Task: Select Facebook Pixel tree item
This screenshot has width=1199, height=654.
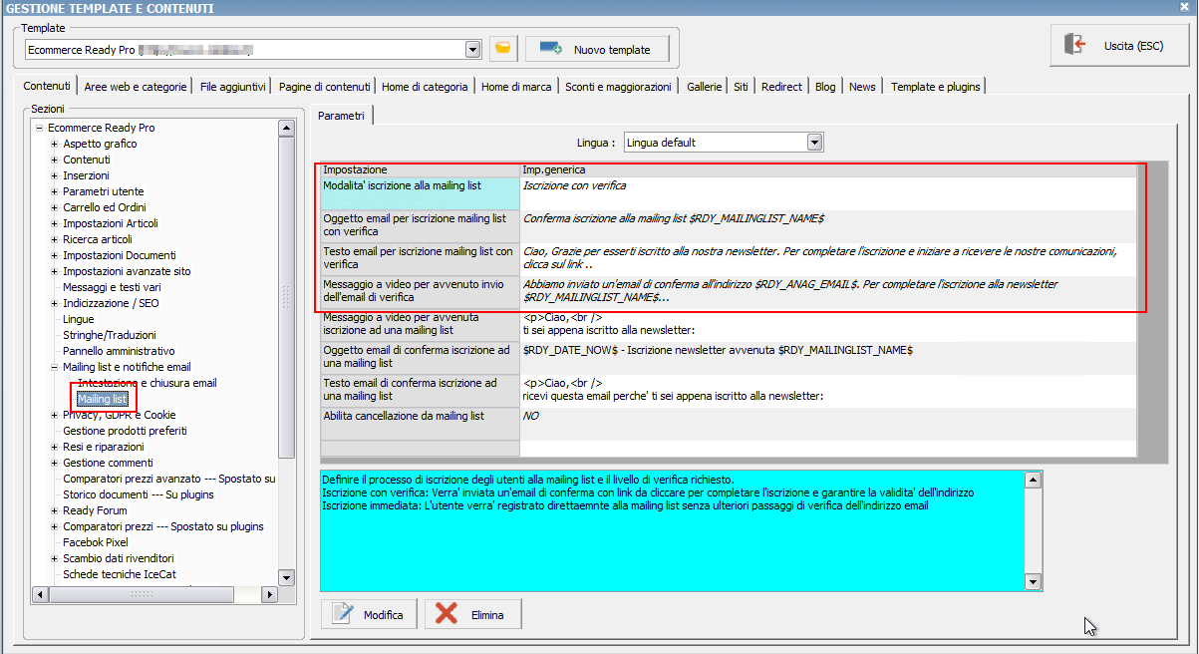Action: 96,542
